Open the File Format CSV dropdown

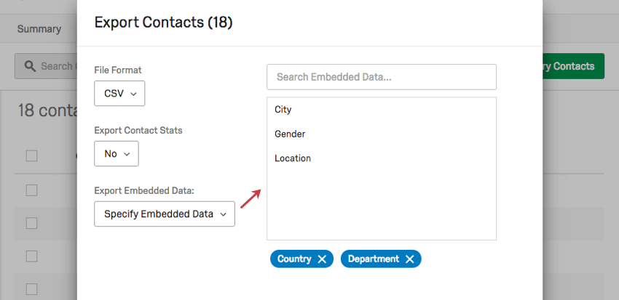(119, 93)
